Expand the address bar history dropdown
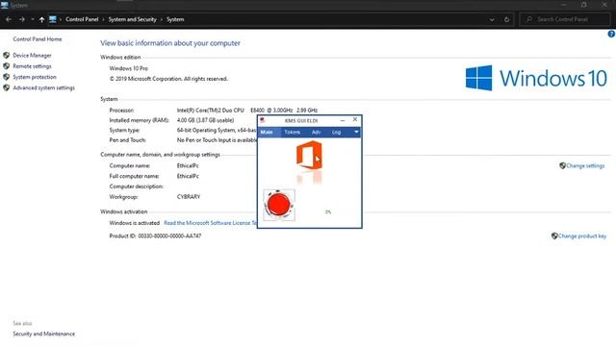The image size is (616, 346). tap(492, 19)
